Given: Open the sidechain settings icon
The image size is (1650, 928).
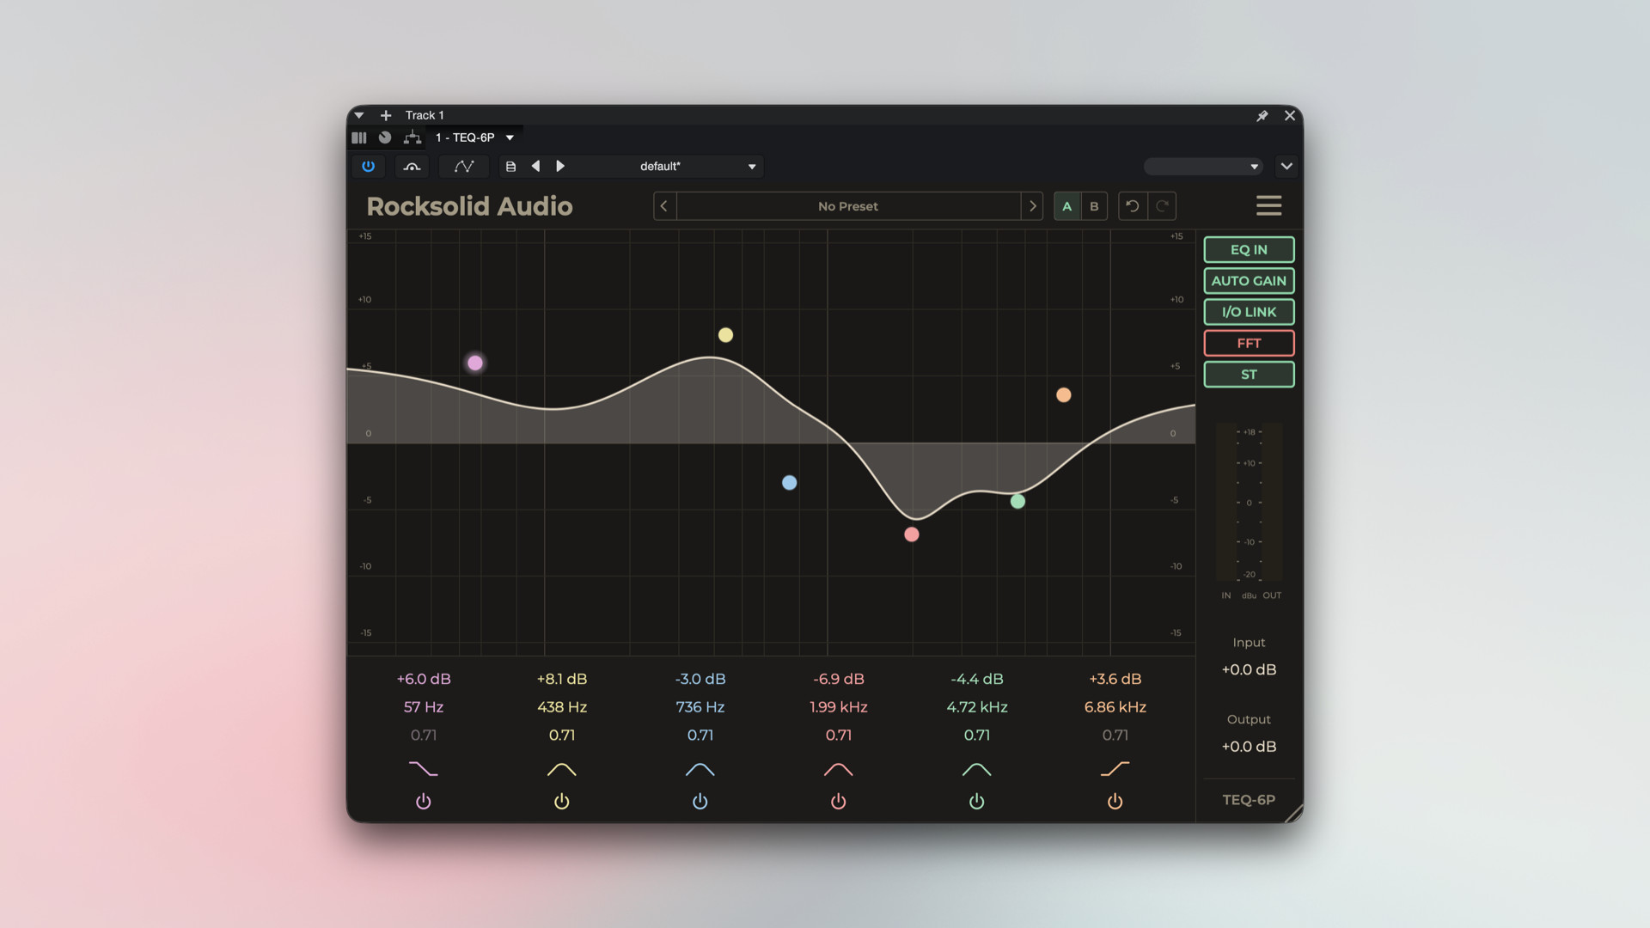Looking at the screenshot, I should click(412, 166).
